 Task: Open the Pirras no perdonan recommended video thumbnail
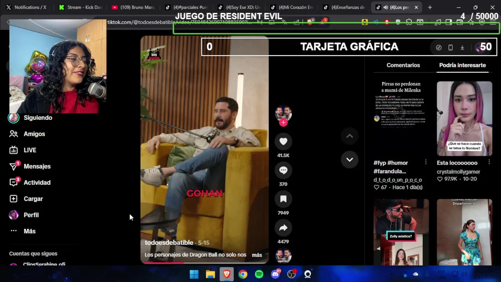401,119
